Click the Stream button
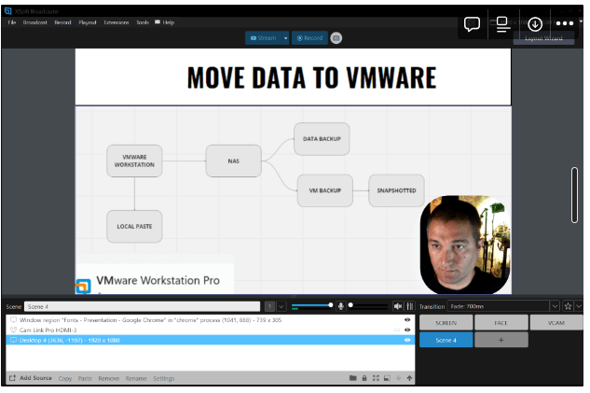 pos(264,38)
